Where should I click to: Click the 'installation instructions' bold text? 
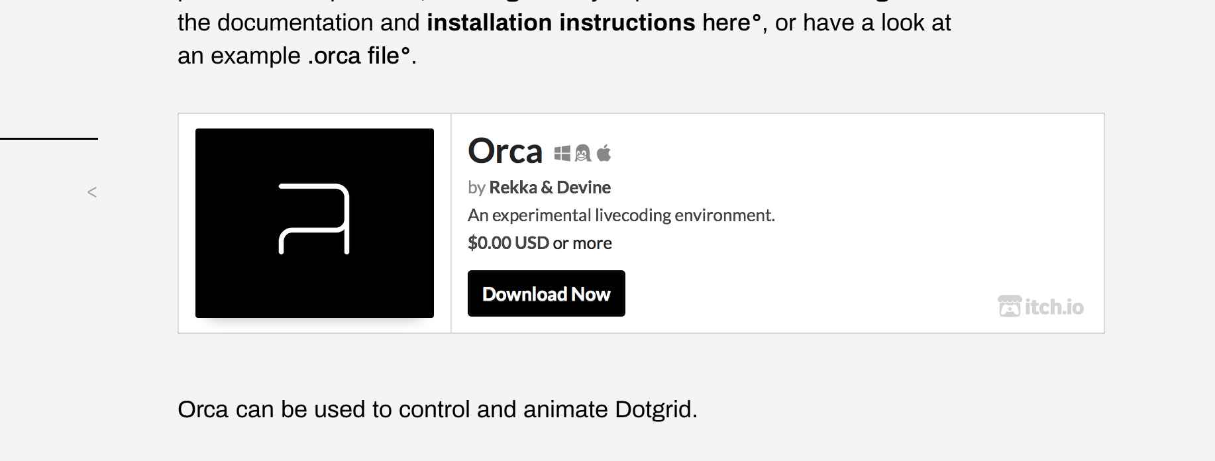tap(561, 23)
